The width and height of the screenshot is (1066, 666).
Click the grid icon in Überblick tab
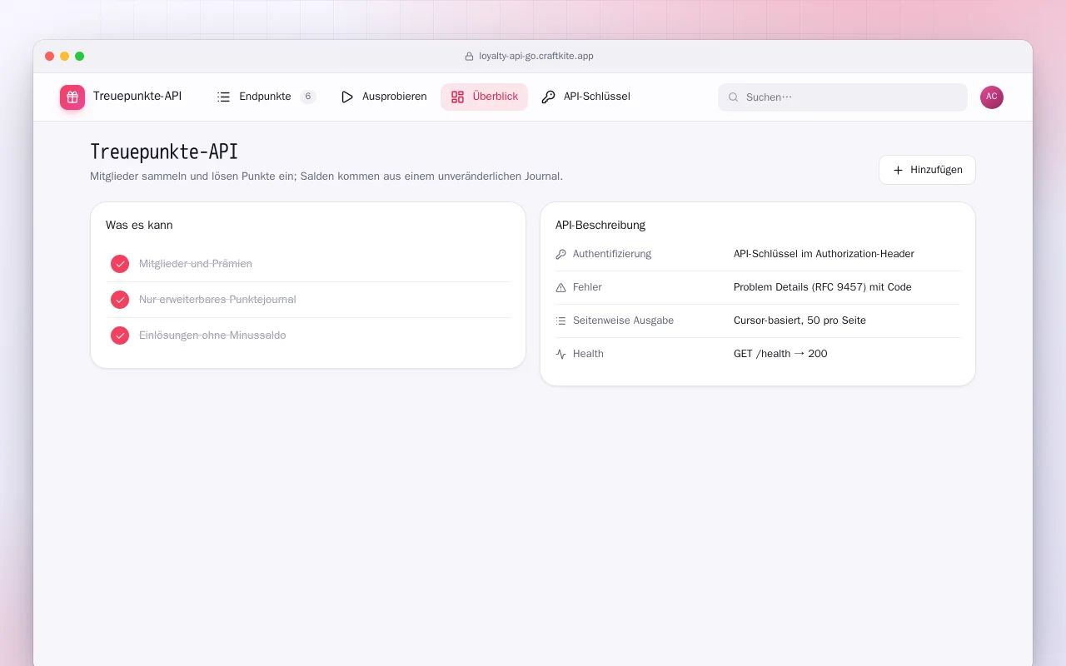pyautogui.click(x=457, y=97)
